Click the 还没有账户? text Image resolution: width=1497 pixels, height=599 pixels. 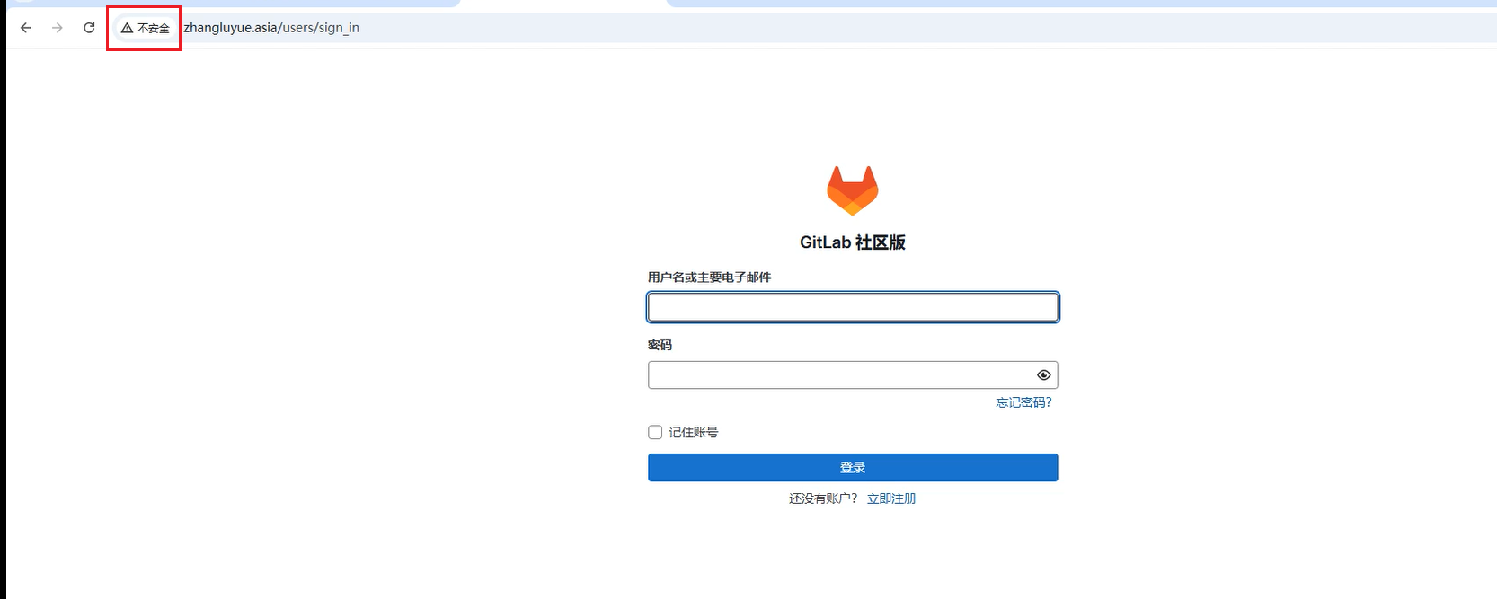tap(823, 498)
